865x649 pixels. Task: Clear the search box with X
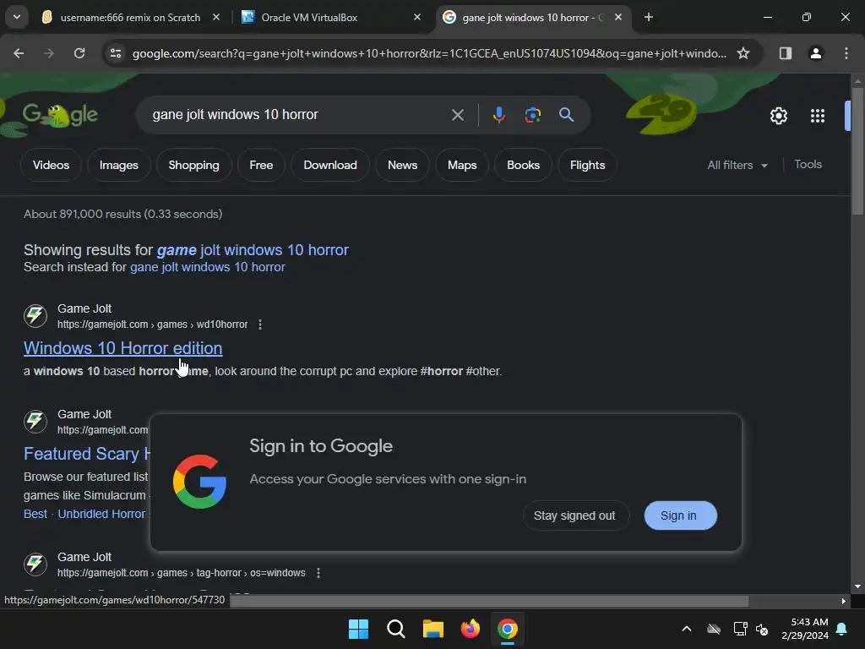tap(457, 115)
